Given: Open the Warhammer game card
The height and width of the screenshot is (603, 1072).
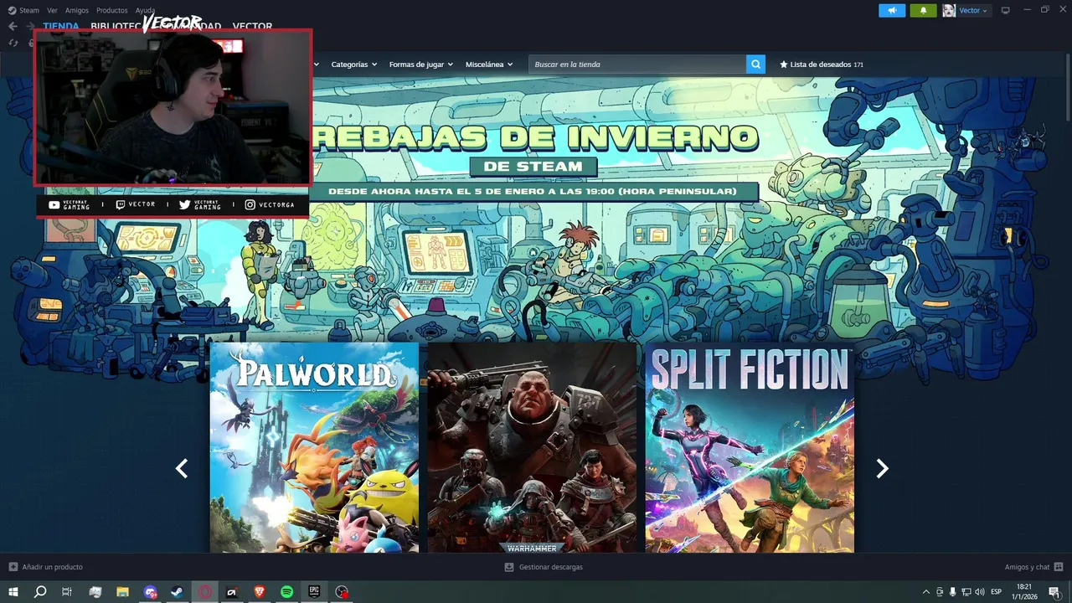Looking at the screenshot, I should click(x=532, y=447).
